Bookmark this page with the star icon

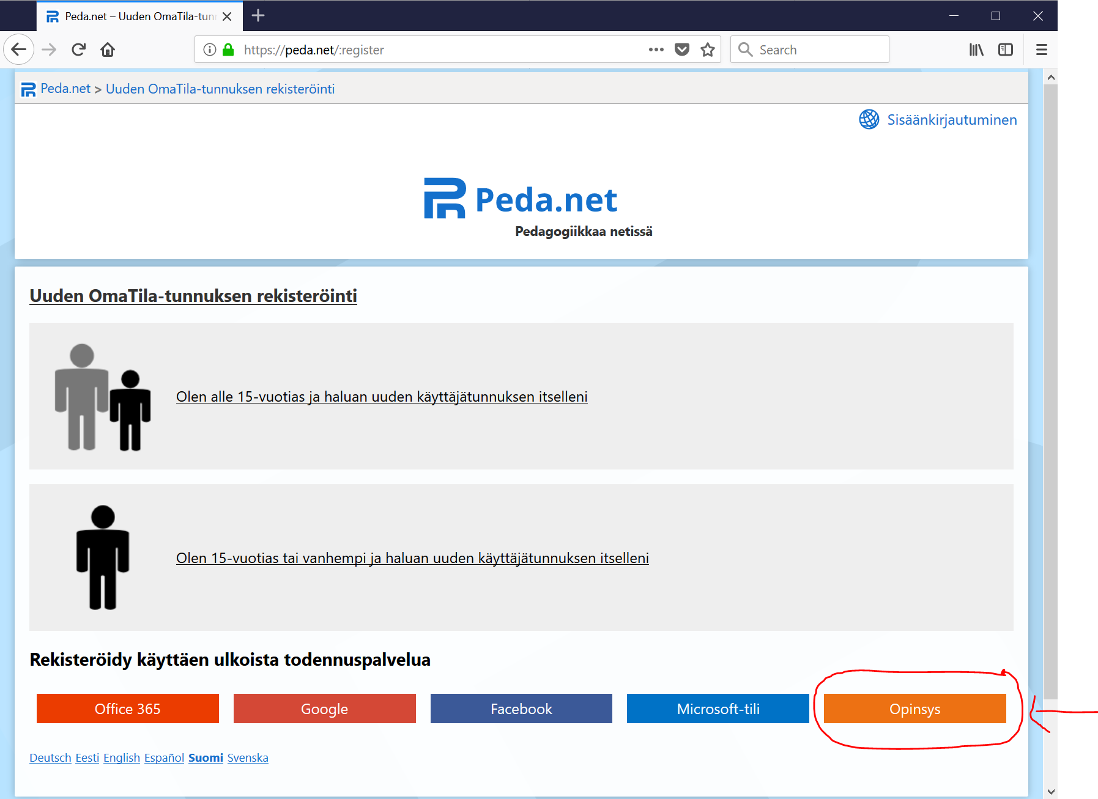click(x=708, y=50)
